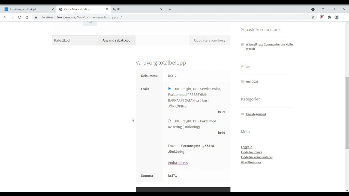Click the tab search dropdown circle icon
Screen dimensions: 349x196
(x=313, y=9)
